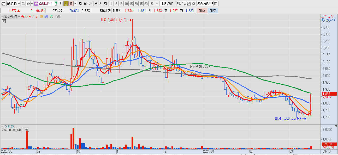Switch to 년 yearly chart
338x155 pixels.
pyautogui.click(x=90, y=4)
